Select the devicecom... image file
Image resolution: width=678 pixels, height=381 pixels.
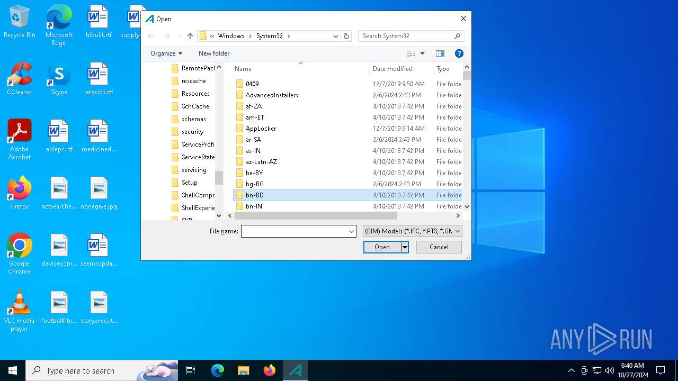pos(59,251)
